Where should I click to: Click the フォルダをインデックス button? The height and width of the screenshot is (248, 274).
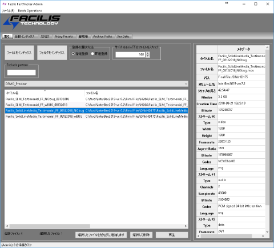(52, 53)
